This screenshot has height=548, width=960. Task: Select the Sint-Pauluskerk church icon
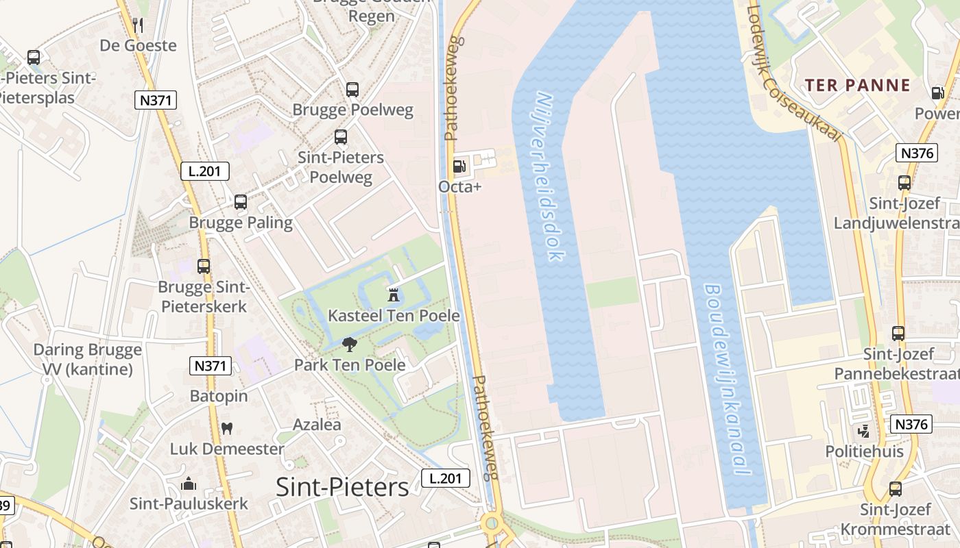(x=189, y=484)
